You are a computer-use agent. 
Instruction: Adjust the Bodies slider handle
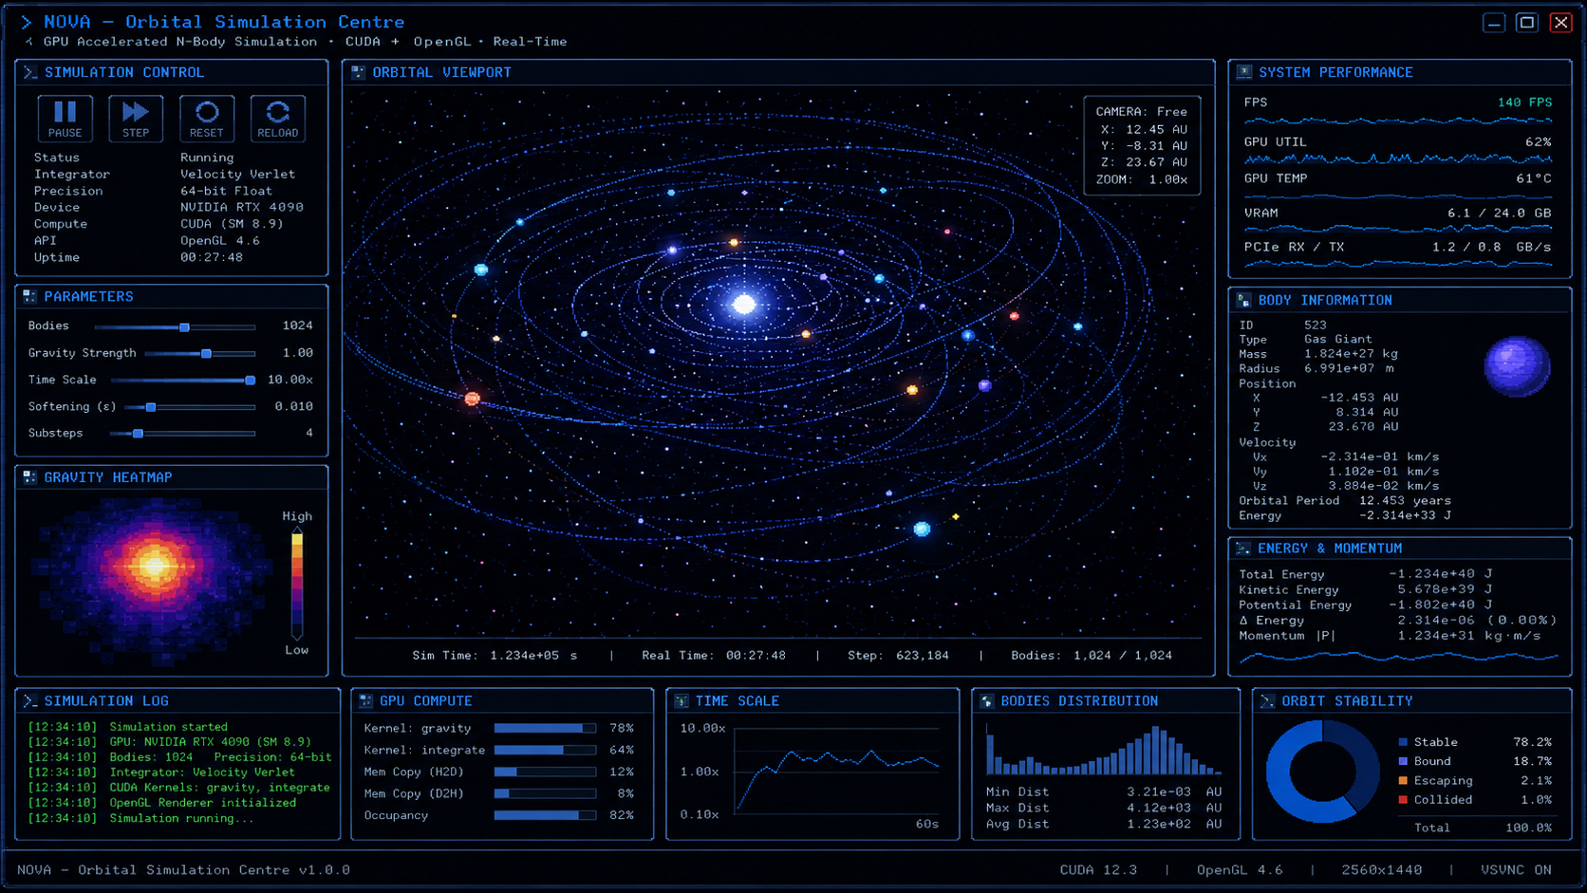tap(185, 326)
